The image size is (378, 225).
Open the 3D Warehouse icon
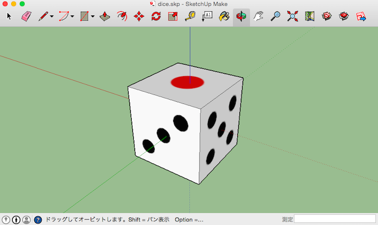pyautogui.click(x=327, y=17)
